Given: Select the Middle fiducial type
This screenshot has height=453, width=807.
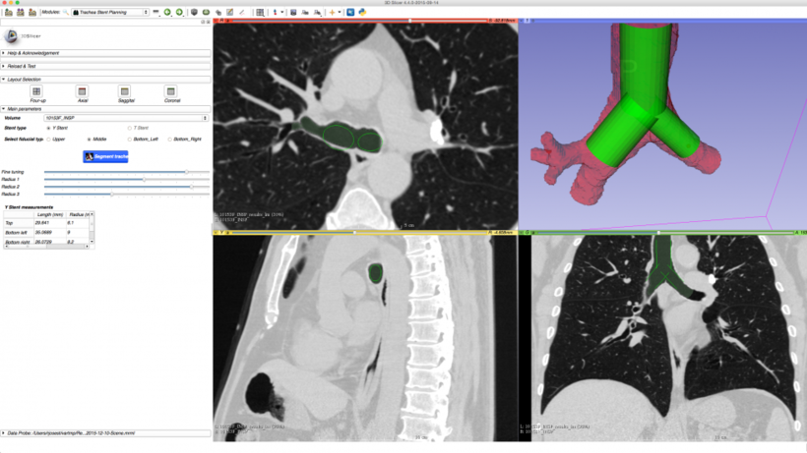Looking at the screenshot, I should point(89,140).
